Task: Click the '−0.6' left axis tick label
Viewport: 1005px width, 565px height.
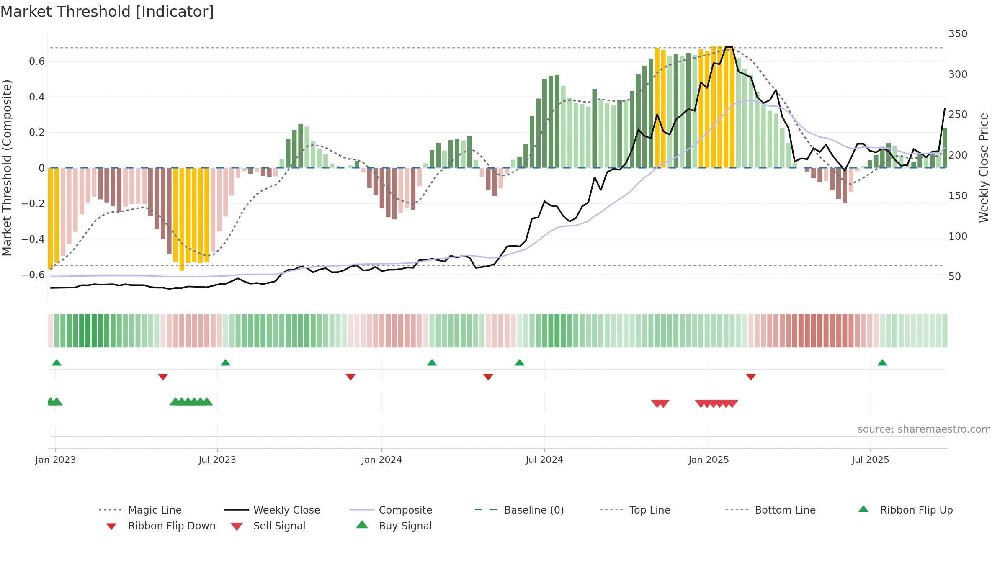Action: click(x=33, y=275)
